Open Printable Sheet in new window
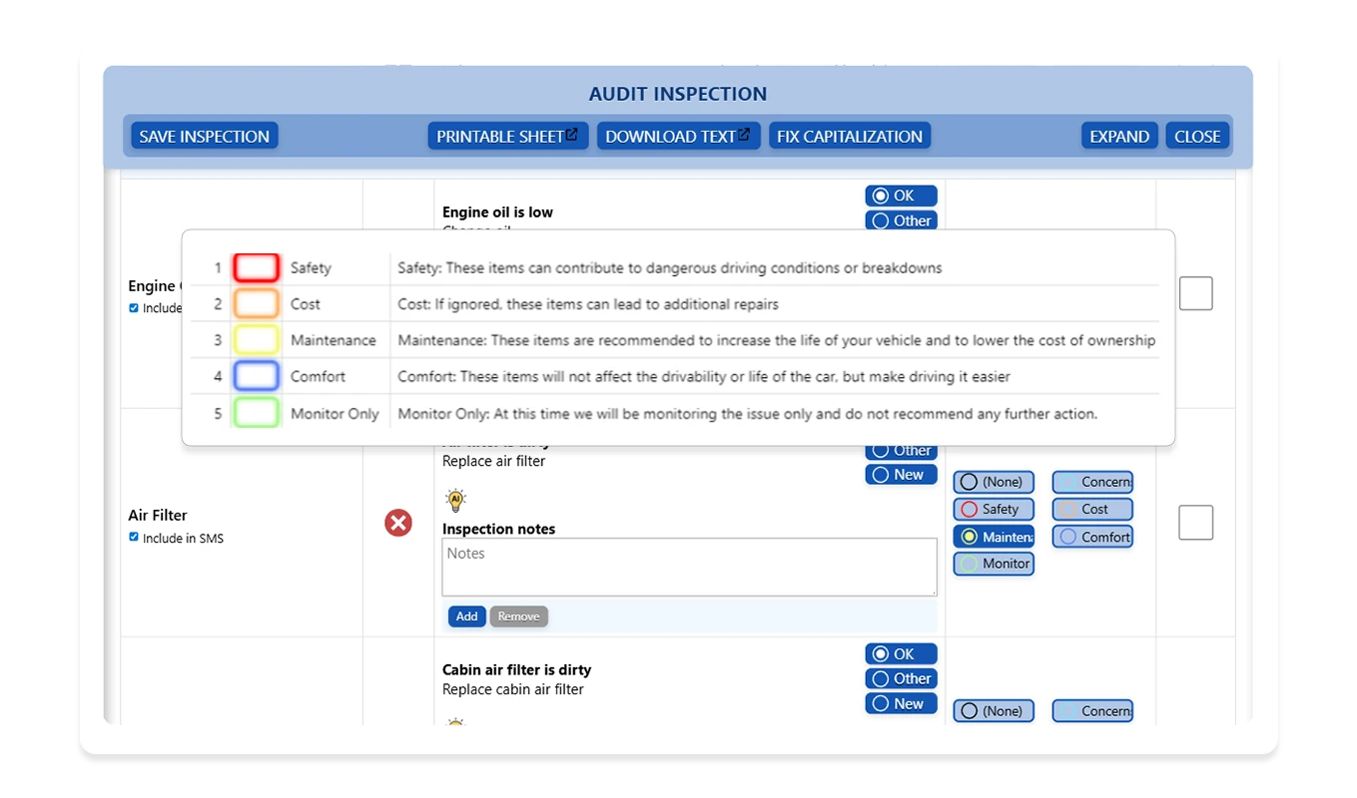 (x=507, y=136)
